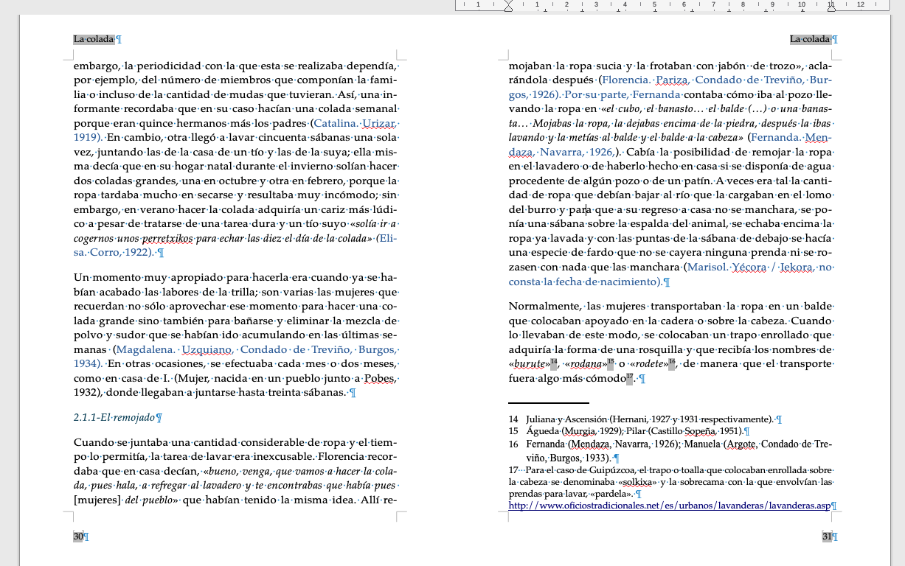
Task: Click footnote reference 16 after «rodete»
Action: tap(672, 362)
